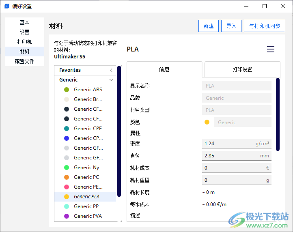Open the PLA material hamburger menu
The width and height of the screenshot is (293, 232).
[270, 49]
